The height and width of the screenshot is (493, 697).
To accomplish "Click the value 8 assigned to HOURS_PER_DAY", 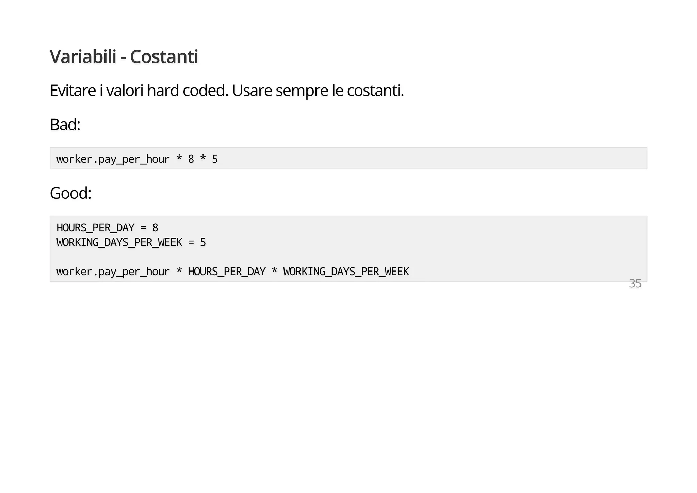I will 155,228.
